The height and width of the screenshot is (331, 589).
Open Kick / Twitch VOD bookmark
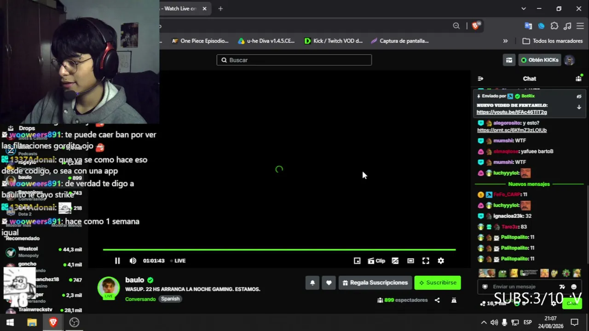pos(334,41)
